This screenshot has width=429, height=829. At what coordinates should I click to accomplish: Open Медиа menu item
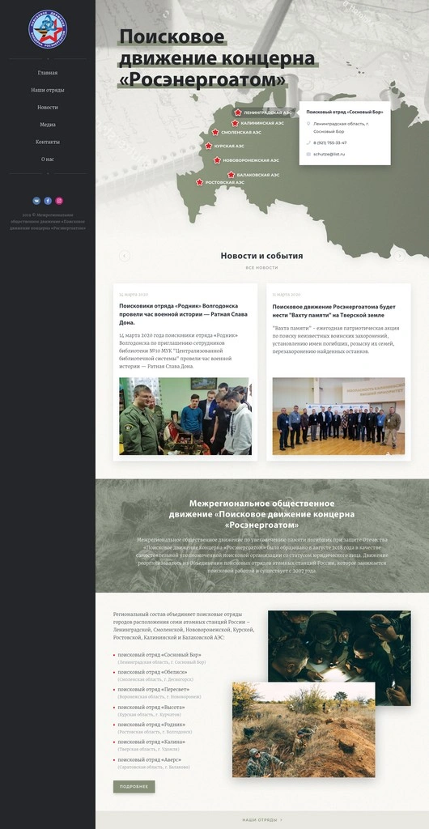[x=48, y=125]
